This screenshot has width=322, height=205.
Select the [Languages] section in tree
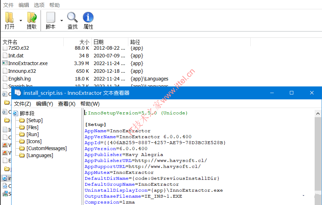(40, 155)
